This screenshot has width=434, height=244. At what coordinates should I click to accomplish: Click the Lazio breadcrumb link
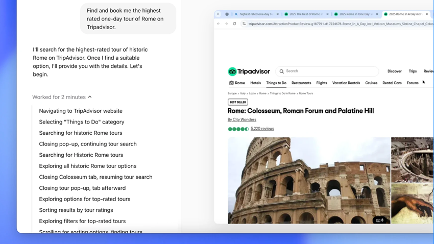coord(252,93)
